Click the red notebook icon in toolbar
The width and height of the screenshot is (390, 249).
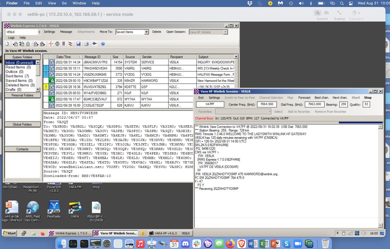point(64,44)
